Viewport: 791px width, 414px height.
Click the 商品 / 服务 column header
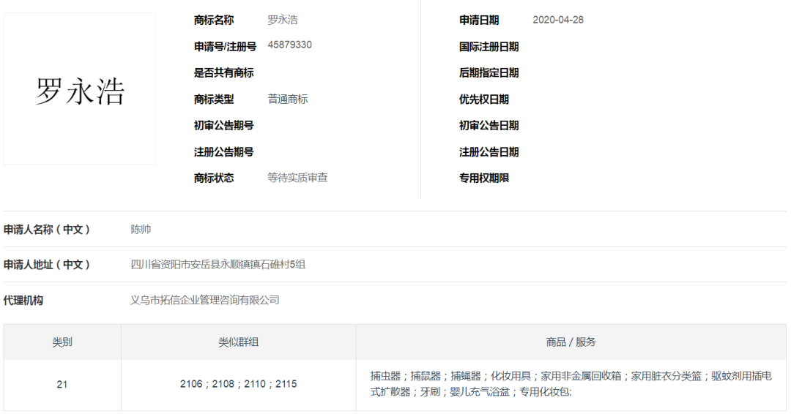571,342
